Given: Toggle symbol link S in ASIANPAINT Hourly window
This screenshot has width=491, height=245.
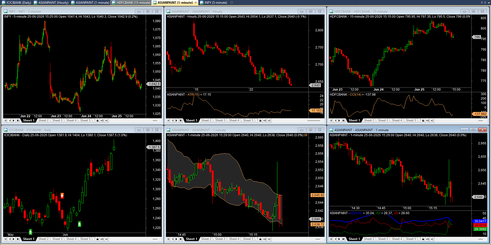Looking at the screenshot, I should pos(265,120).
